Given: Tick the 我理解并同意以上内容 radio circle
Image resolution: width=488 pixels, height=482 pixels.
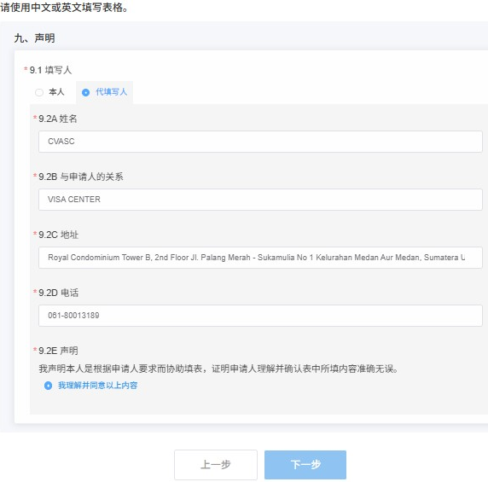Looking at the screenshot, I should (48, 386).
